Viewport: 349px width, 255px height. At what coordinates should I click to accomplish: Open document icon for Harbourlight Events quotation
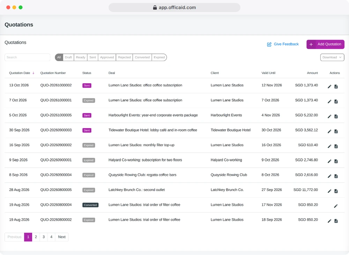(336, 116)
